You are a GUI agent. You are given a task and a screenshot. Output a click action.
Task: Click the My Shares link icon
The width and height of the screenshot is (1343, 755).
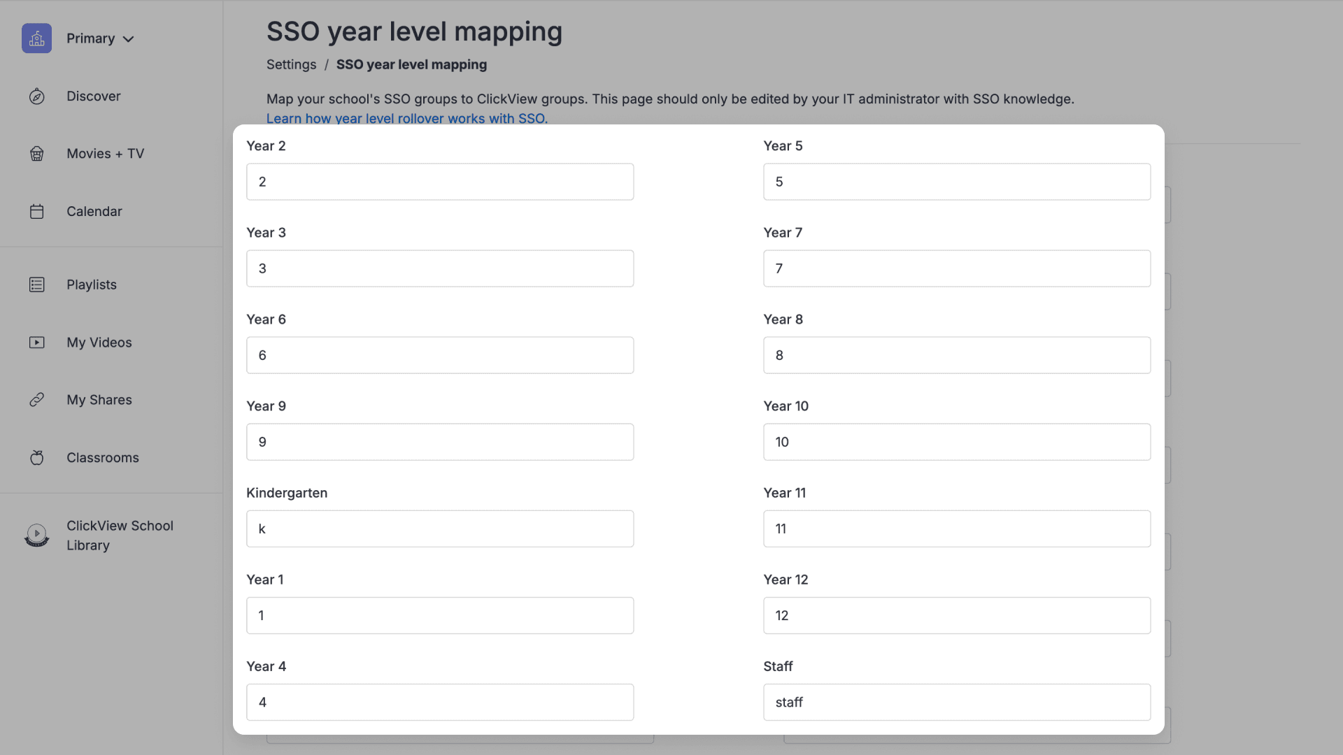(x=37, y=400)
